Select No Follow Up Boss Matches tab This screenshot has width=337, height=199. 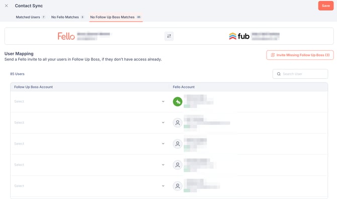pyautogui.click(x=116, y=17)
